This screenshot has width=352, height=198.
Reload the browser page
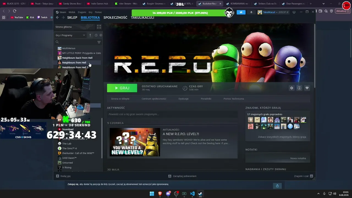pos(15,11)
